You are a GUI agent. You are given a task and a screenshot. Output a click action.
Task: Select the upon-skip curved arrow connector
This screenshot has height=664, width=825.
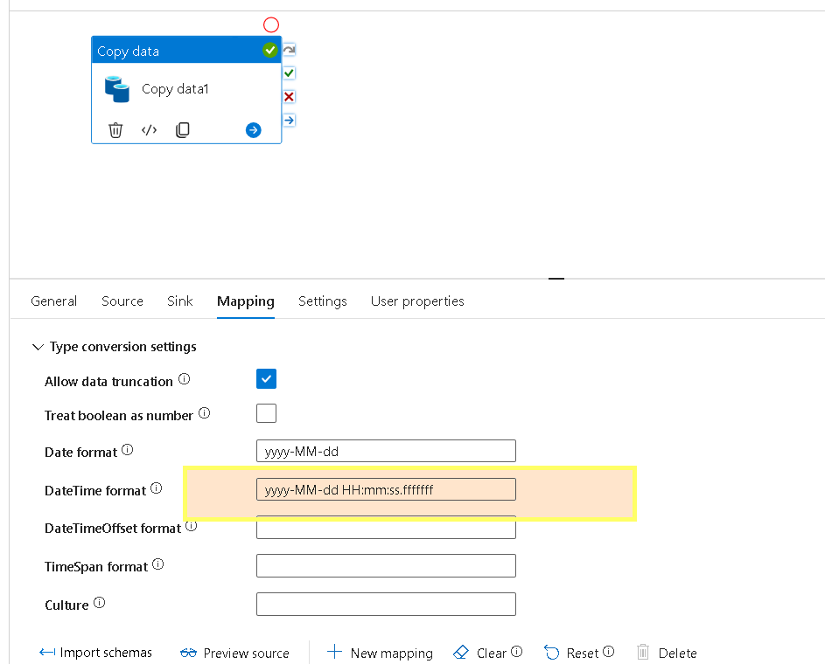pyautogui.click(x=289, y=50)
